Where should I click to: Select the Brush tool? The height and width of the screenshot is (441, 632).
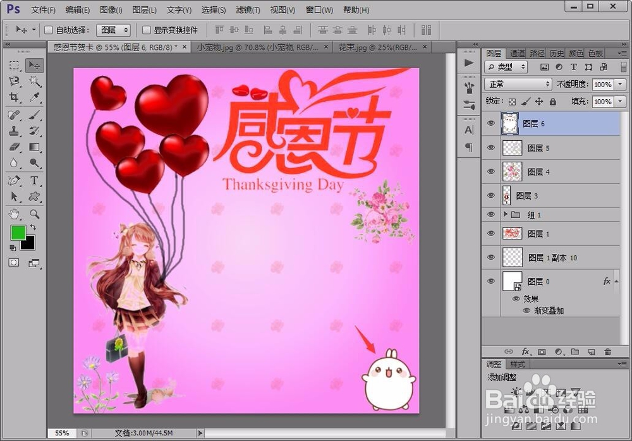coord(34,115)
